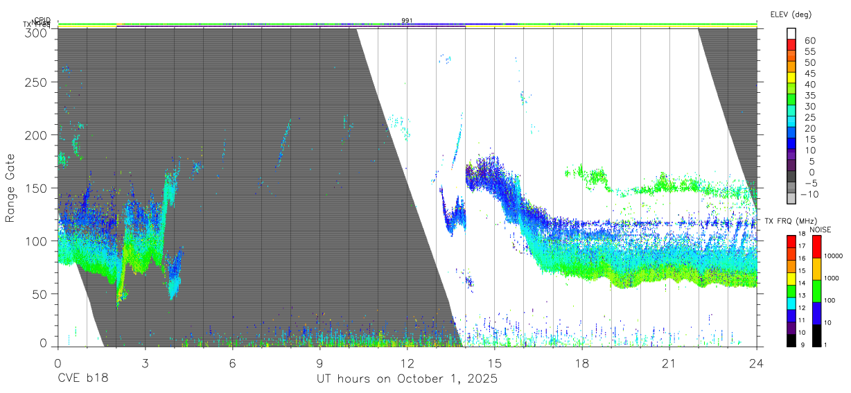Viewport: 851px width, 393px height.
Task: Click the '3' tick on UT hours axis
Action: click(x=145, y=363)
